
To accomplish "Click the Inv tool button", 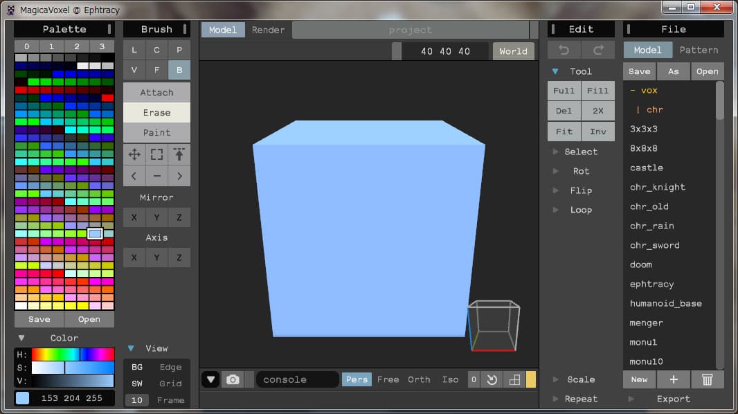I will 597,132.
